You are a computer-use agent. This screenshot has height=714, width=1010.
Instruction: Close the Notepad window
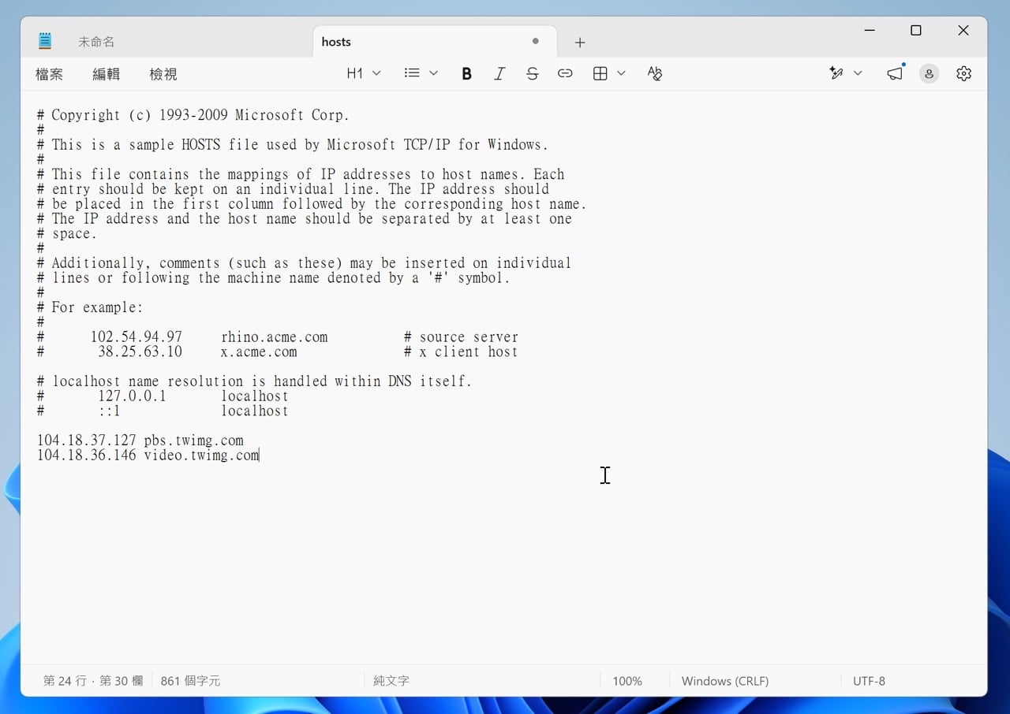(x=963, y=30)
